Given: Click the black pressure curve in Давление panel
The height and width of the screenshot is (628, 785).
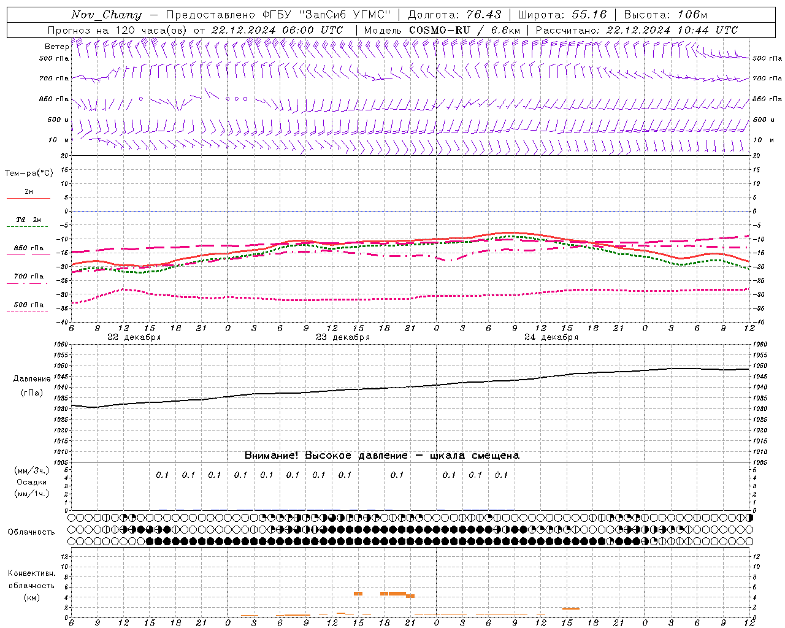Looking at the screenshot, I should 410,387.
